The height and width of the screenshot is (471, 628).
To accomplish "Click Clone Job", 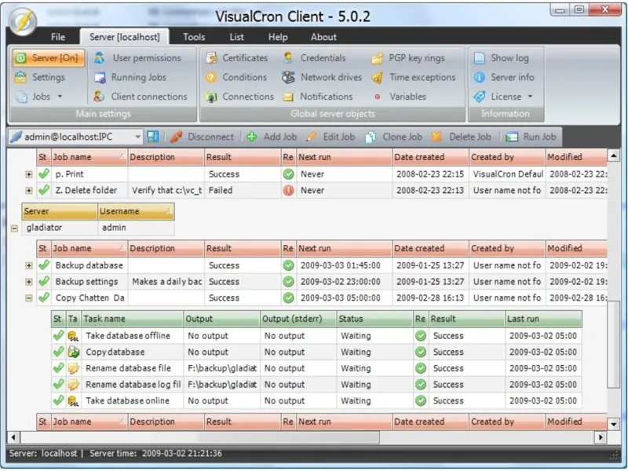I will [x=394, y=137].
